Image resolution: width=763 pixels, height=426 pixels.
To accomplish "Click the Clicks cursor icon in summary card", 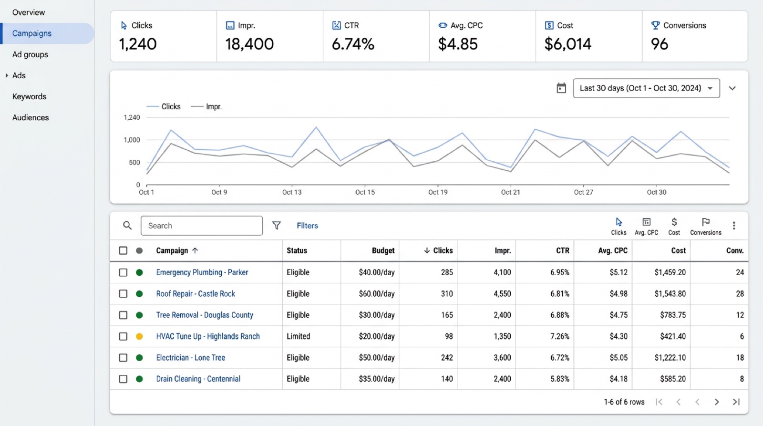I will click(x=124, y=25).
